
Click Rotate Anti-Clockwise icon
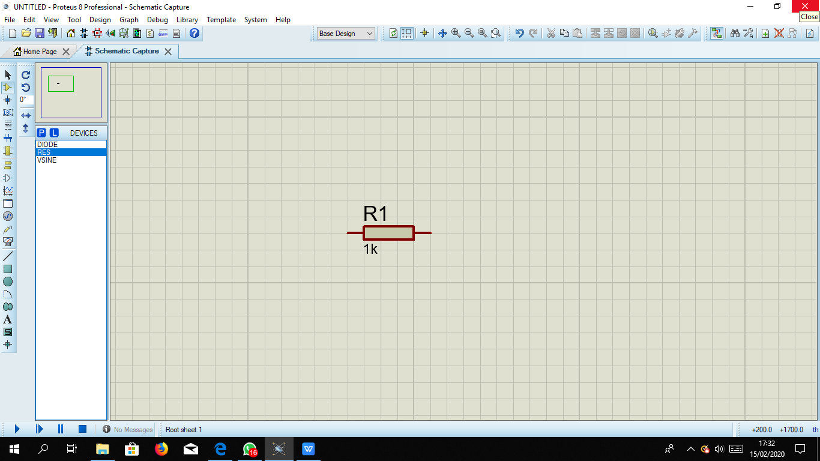pos(26,88)
